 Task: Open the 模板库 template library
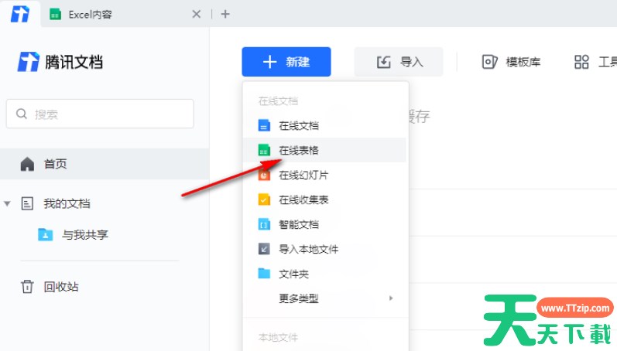click(511, 62)
